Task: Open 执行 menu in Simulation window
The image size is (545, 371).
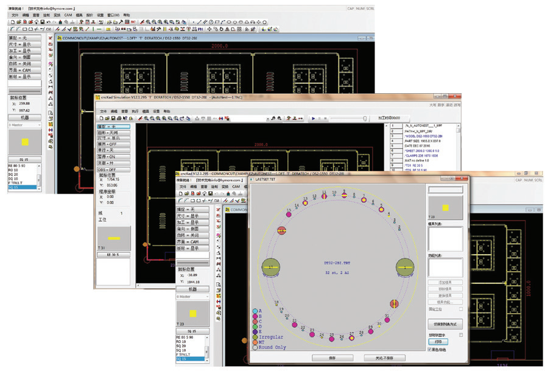Action: (135, 111)
